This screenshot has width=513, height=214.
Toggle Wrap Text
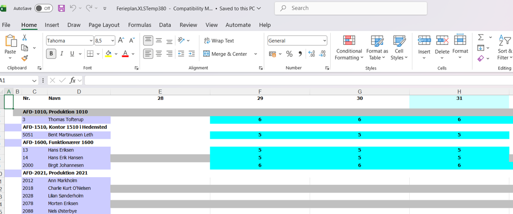point(219,40)
